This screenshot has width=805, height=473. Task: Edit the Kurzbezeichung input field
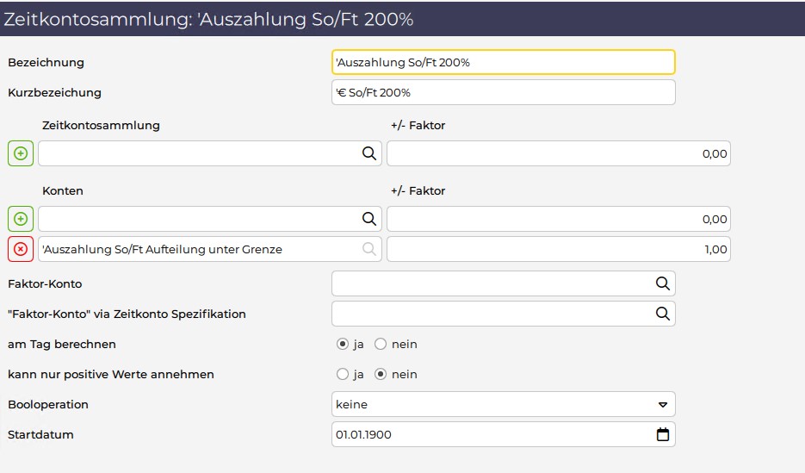[503, 92]
